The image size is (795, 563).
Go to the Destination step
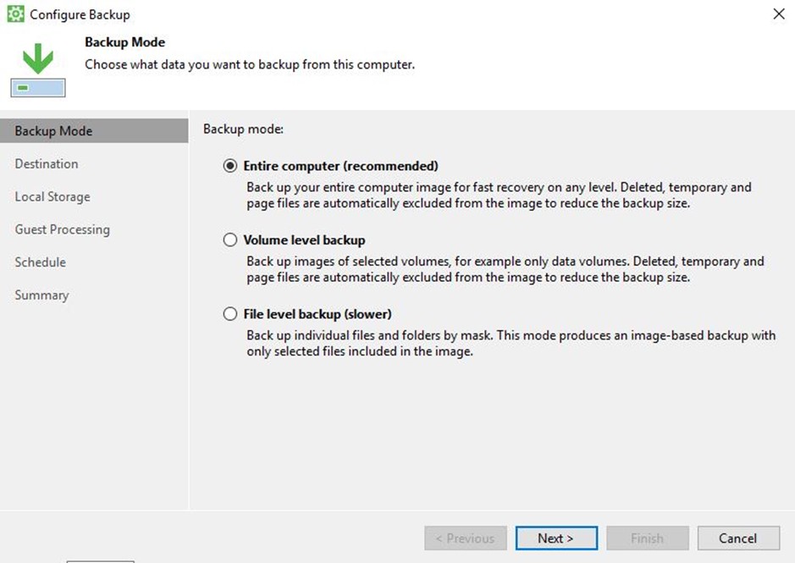(x=47, y=164)
